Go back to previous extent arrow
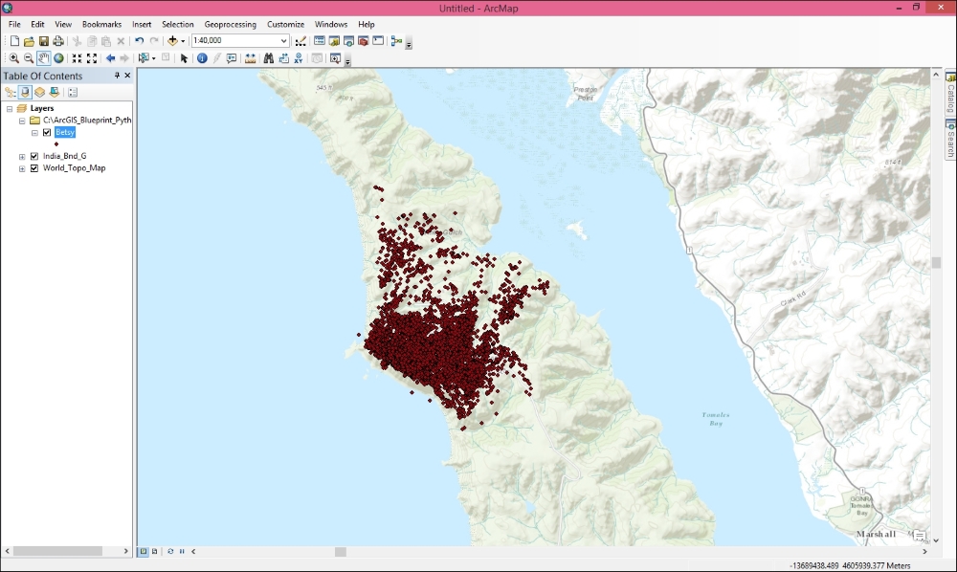This screenshot has height=572, width=957. click(x=110, y=58)
